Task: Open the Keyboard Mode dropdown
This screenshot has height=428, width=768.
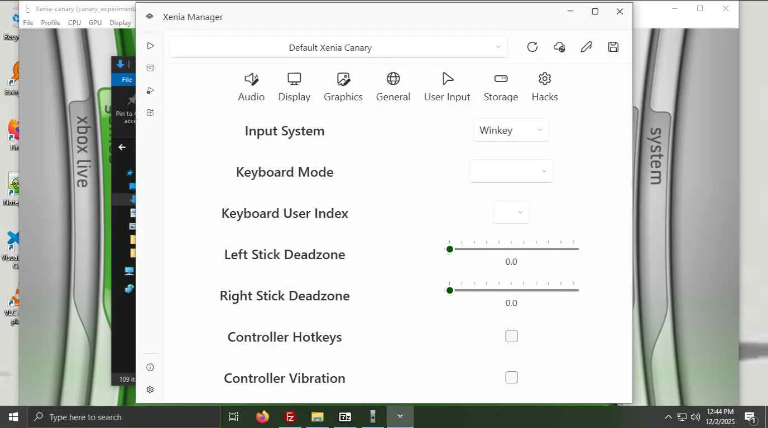Action: click(511, 172)
